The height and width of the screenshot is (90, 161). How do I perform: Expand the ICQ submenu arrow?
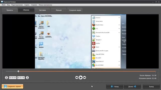[x=119, y=28]
